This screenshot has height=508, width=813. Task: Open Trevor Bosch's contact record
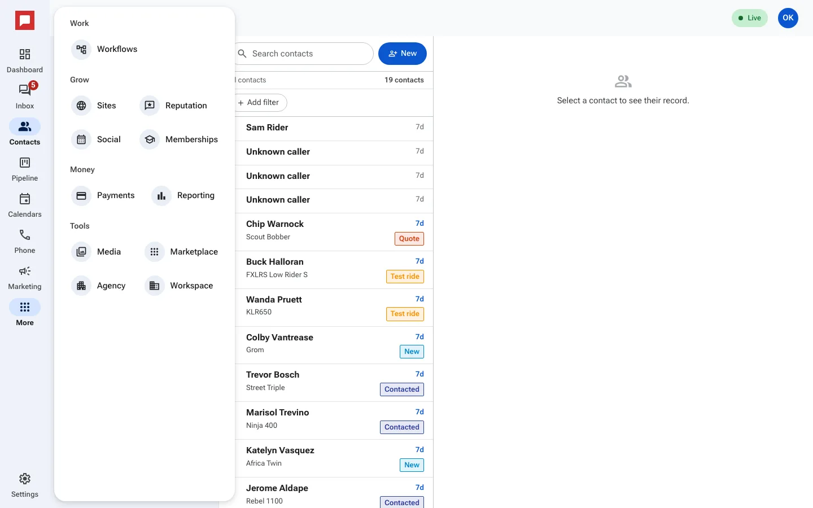pyautogui.click(x=334, y=383)
